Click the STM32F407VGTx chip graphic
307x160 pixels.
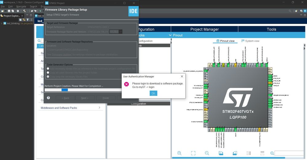(238, 98)
